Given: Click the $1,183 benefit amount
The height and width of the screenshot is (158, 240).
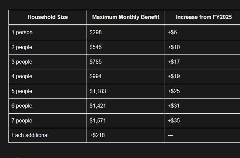Looking at the screenshot, I should [98, 91].
